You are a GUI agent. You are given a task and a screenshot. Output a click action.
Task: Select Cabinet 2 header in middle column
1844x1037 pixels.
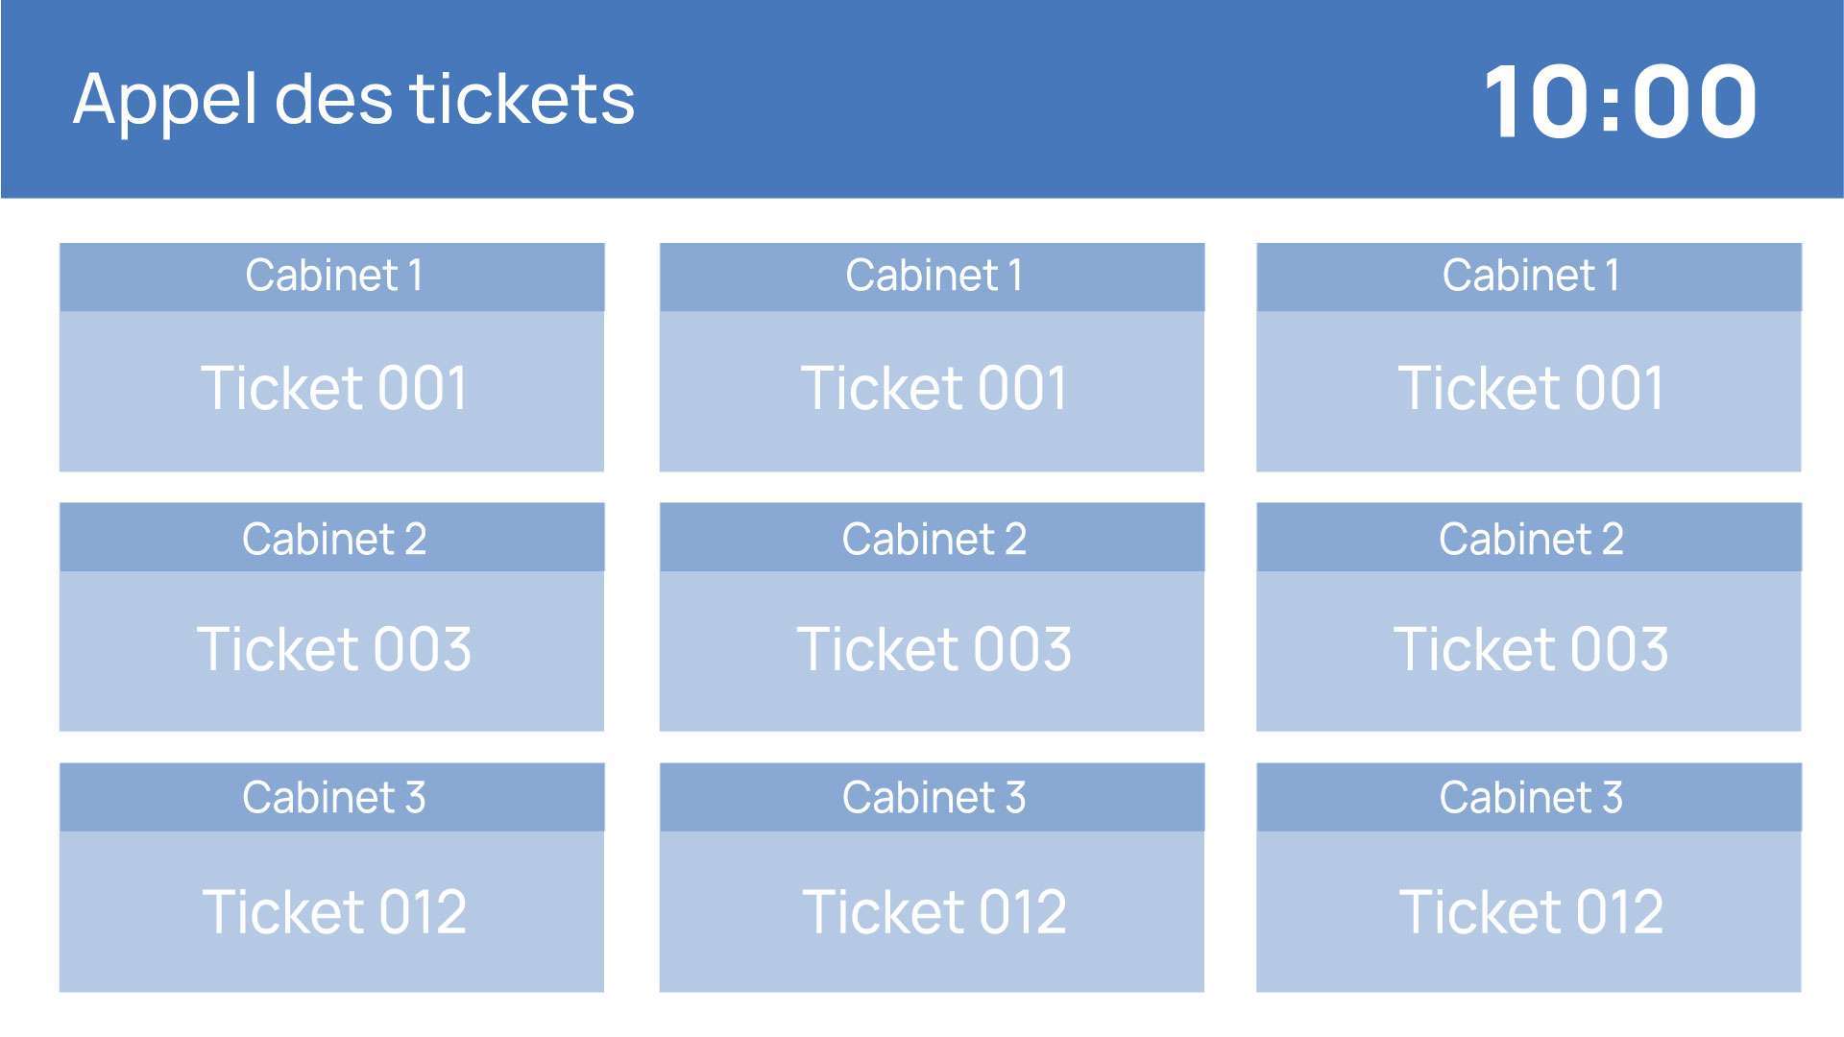tap(932, 538)
